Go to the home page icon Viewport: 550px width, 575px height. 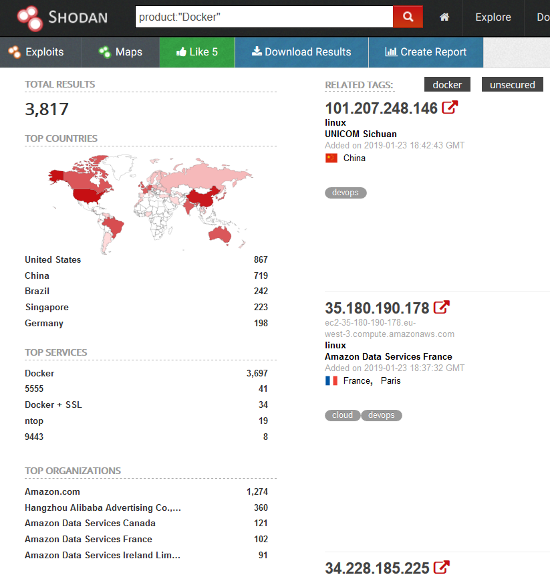coord(444,17)
